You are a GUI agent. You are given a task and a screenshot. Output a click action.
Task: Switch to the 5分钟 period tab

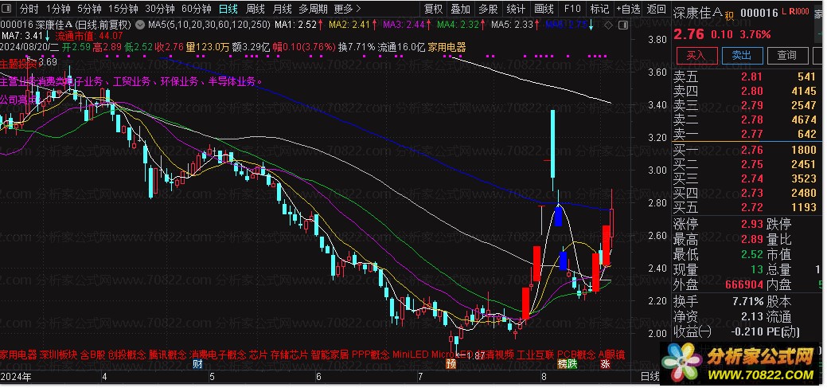(89, 9)
